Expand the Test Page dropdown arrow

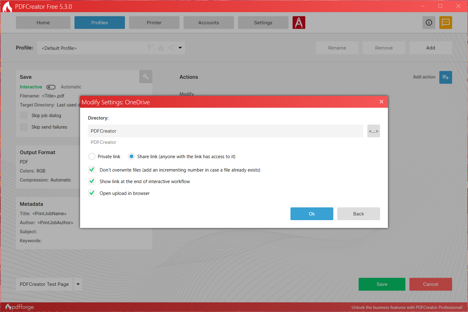78,284
